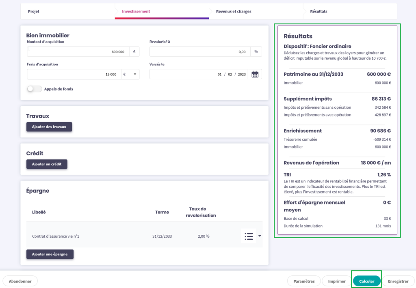The width and height of the screenshot is (416, 288).
Task: Go to the Revenus et charges tab
Action: pyautogui.click(x=234, y=11)
